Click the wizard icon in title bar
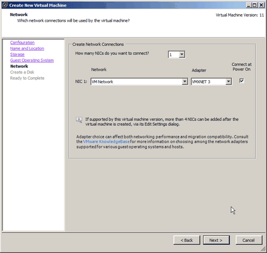267x253 pixels. pyautogui.click(x=5, y=5)
